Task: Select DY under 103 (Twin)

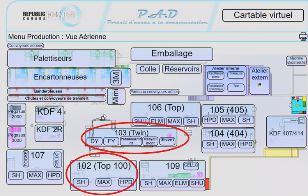Action: click(x=94, y=141)
